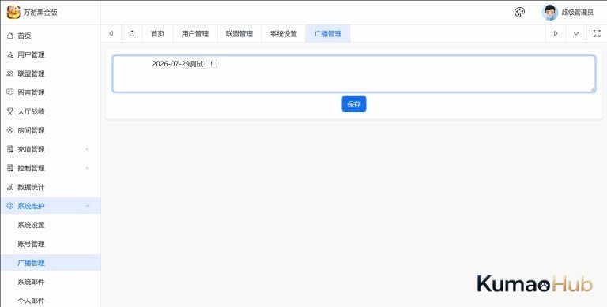Expand the 控制管理 submenu arrow
The height and width of the screenshot is (307, 607).
[87, 168]
